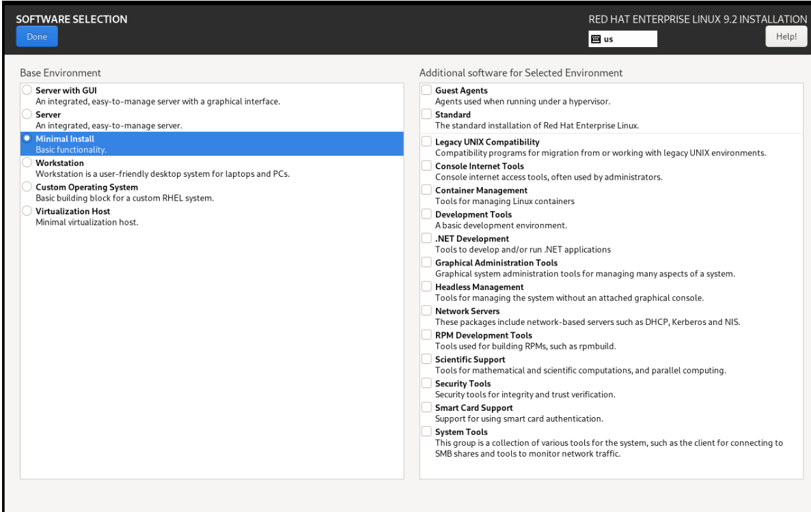Check the Headless Management checkbox
This screenshot has height=512, width=811.
(426, 286)
